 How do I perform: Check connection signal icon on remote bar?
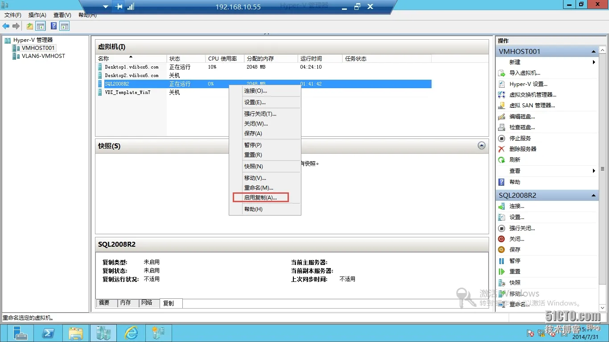tap(131, 7)
